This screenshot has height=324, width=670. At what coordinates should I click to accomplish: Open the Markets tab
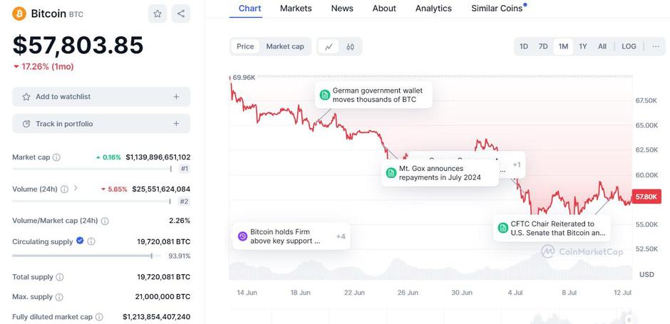pos(295,9)
